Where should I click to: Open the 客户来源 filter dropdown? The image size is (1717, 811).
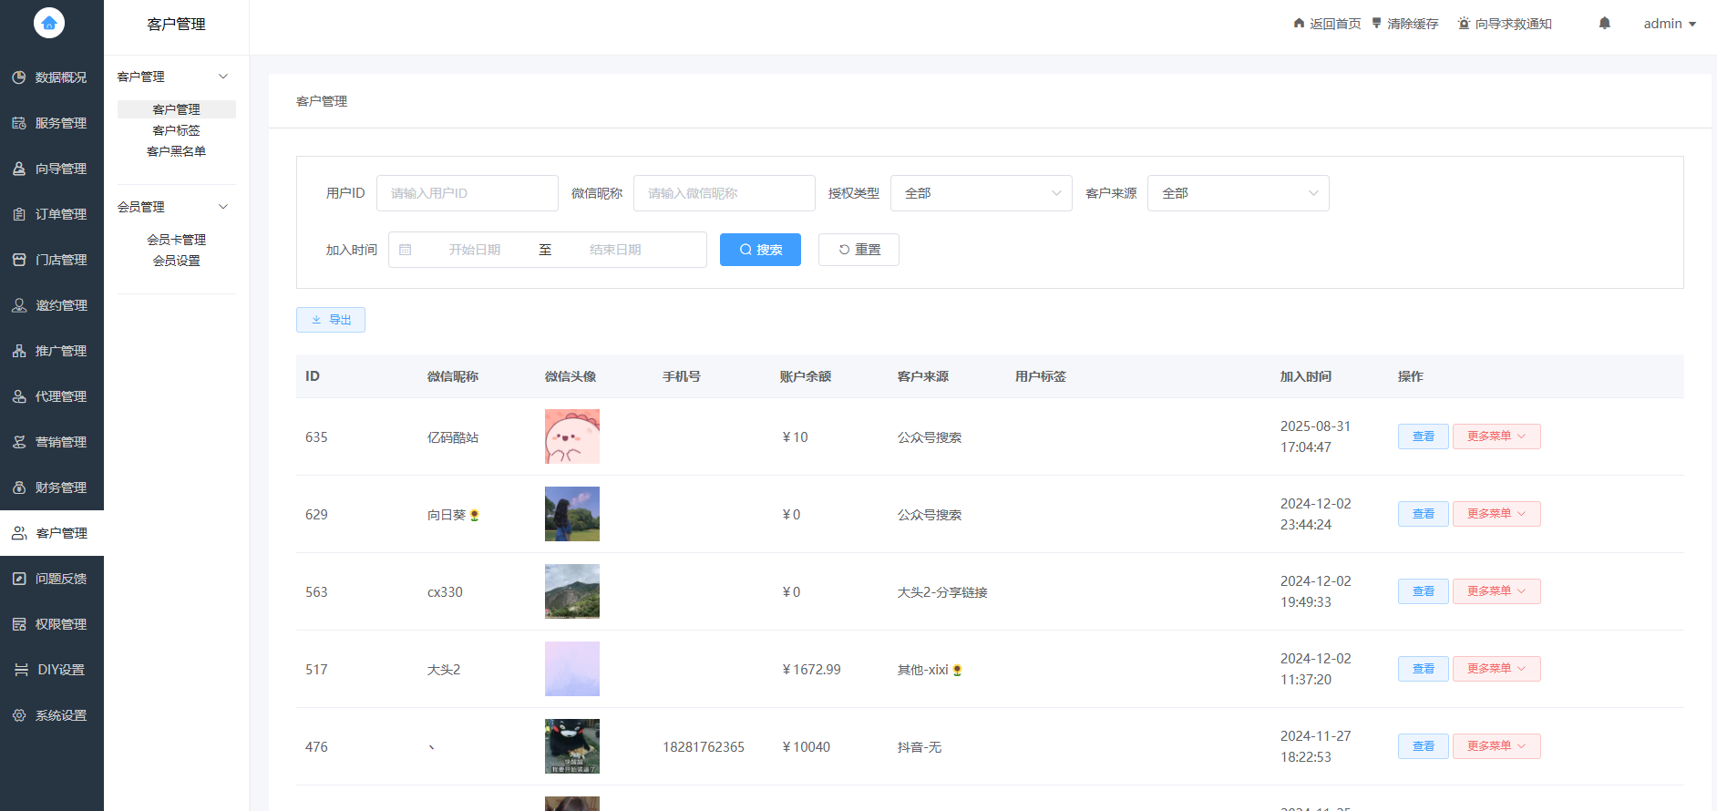tap(1238, 193)
